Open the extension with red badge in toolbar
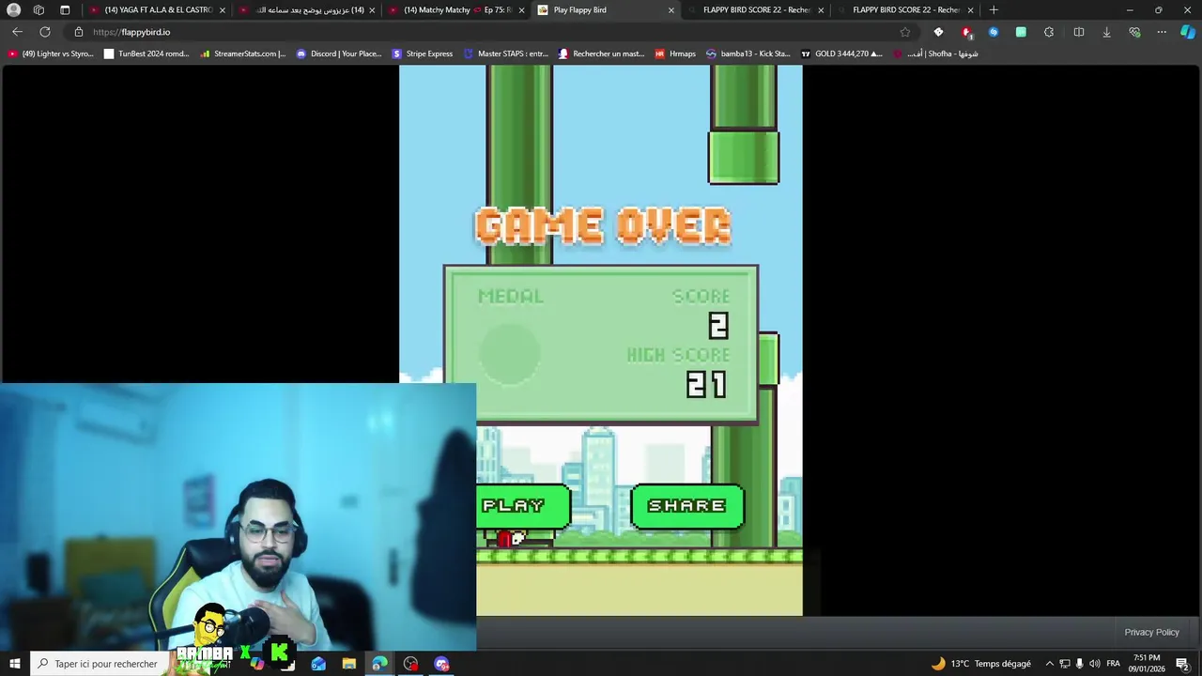1202x676 pixels. [966, 32]
